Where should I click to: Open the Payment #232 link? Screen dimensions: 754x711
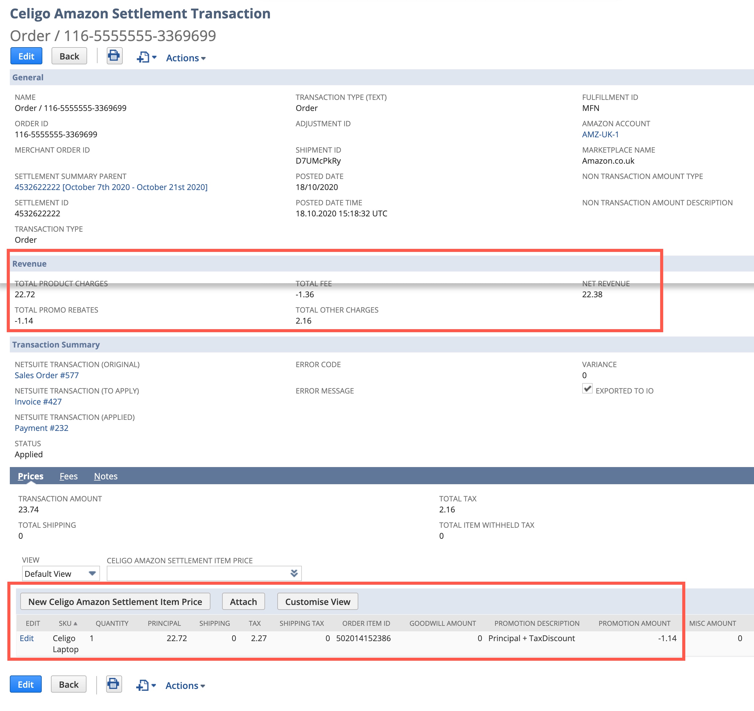click(x=42, y=428)
